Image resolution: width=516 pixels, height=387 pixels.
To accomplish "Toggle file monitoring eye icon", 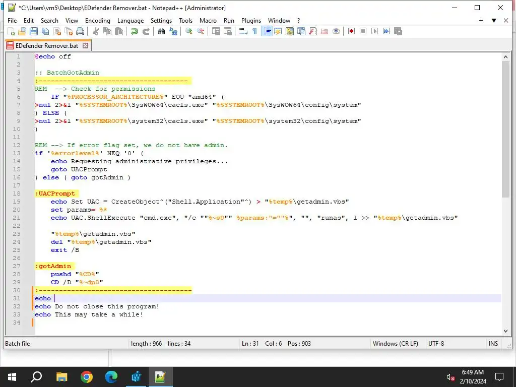I will [336, 31].
